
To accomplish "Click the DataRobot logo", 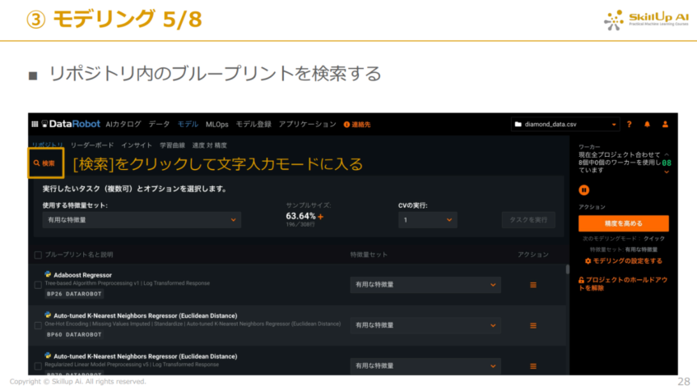I will (71, 124).
